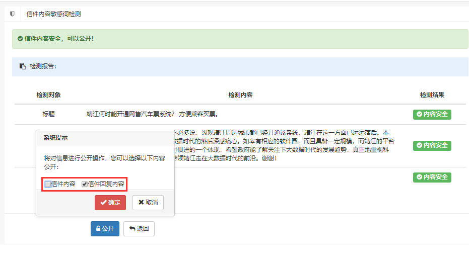Click the report icon beside 检测报告
The height and width of the screenshot is (265, 469).
point(22,66)
